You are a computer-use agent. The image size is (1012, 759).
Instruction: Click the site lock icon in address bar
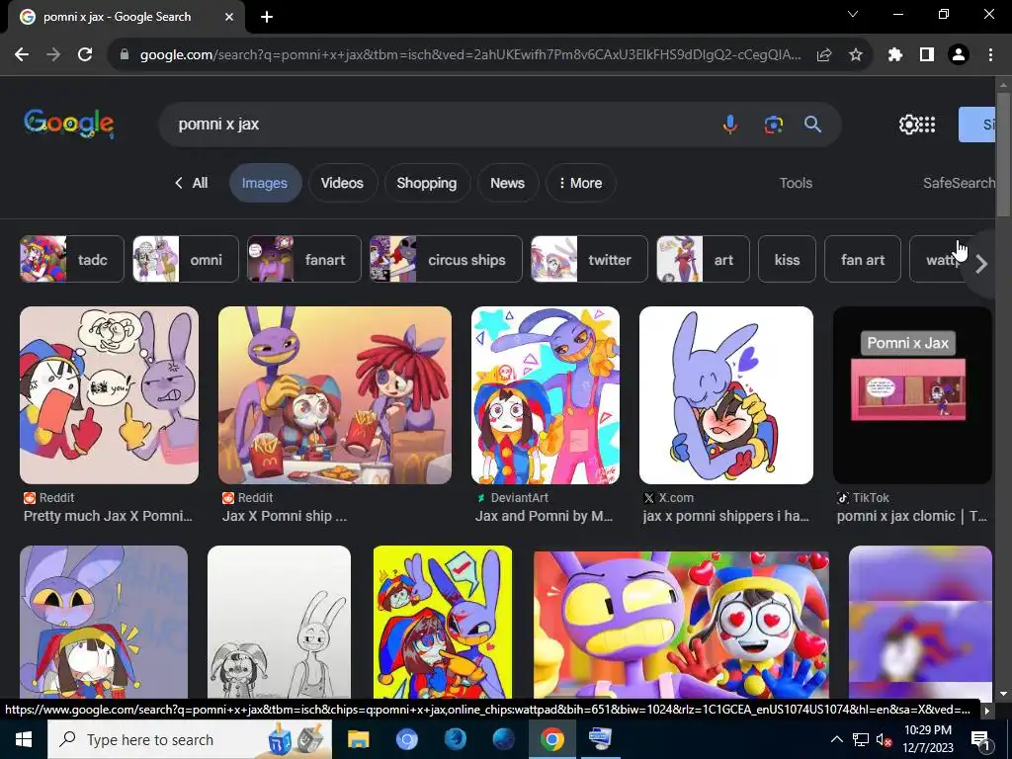click(x=125, y=55)
